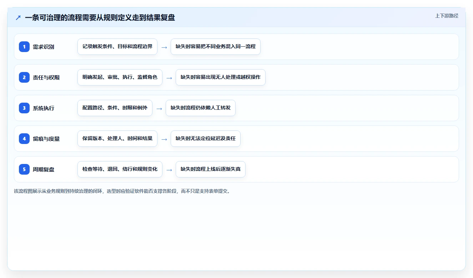Click the step 5 number badge

tap(24, 169)
